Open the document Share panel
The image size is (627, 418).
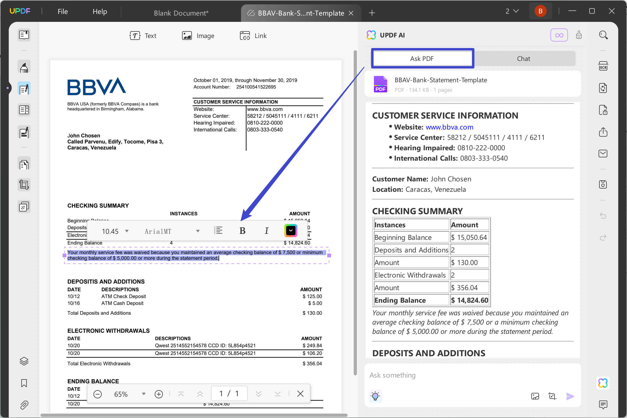603,132
